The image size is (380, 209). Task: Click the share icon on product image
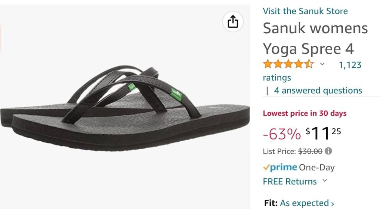tap(233, 21)
